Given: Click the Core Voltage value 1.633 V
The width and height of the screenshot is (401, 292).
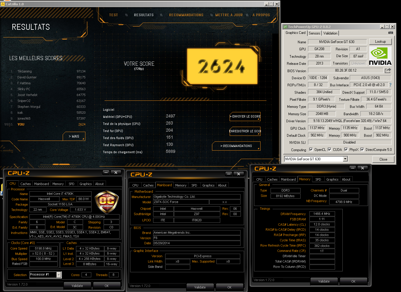Looking at the screenshot, I should [80, 210].
